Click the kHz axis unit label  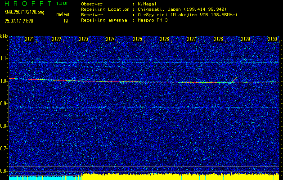tap(4, 37)
